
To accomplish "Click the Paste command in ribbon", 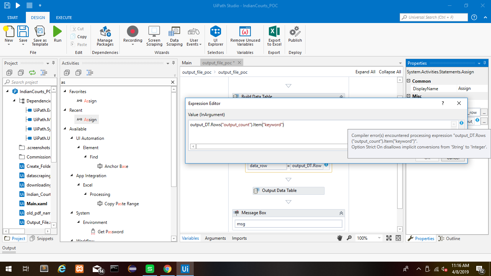I will [79, 45].
